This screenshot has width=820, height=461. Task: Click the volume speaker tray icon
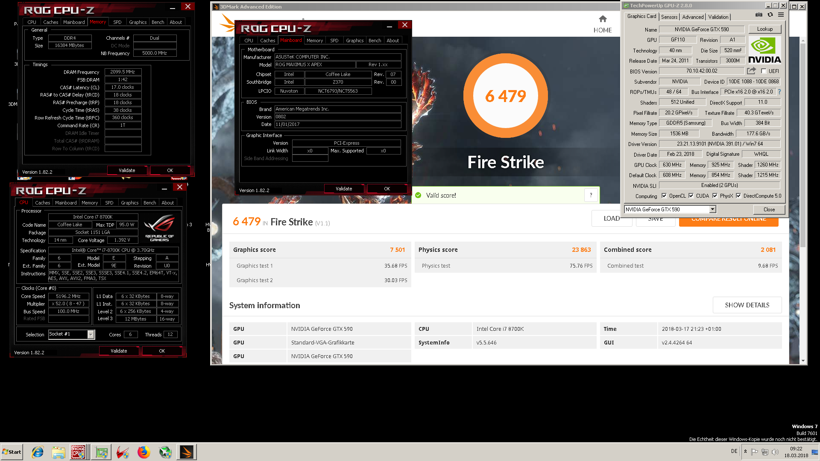pyautogui.click(x=775, y=452)
